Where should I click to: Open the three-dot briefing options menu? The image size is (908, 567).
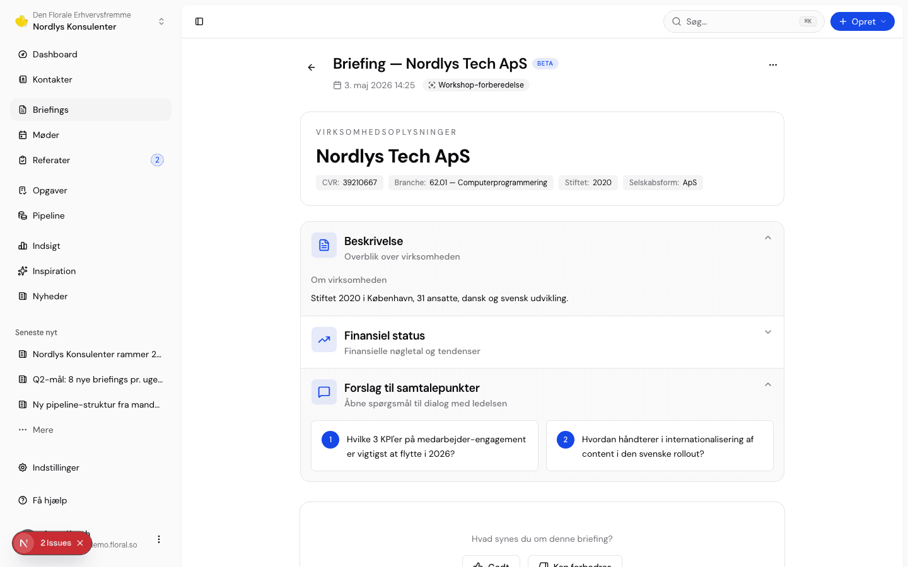coord(773,65)
